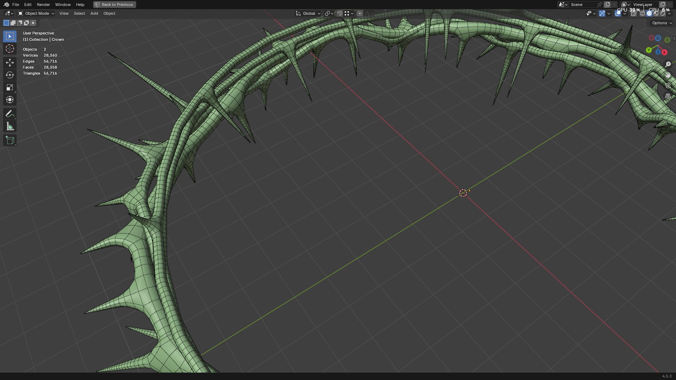Click the red X axis gizmo ball
Viewport: 676px width, 380px height.
664,52
